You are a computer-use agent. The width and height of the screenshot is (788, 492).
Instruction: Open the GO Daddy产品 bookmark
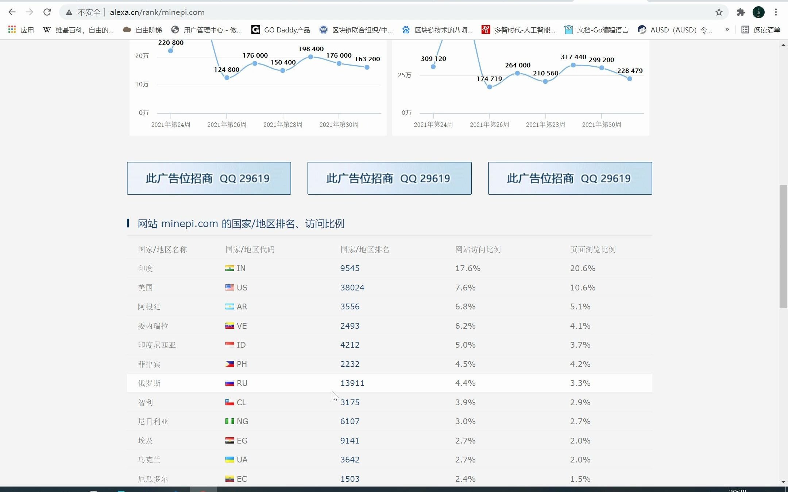point(281,30)
